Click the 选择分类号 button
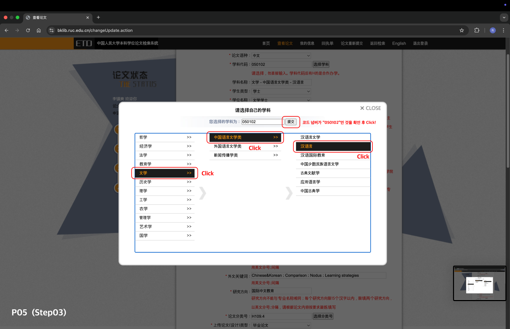 [323, 316]
